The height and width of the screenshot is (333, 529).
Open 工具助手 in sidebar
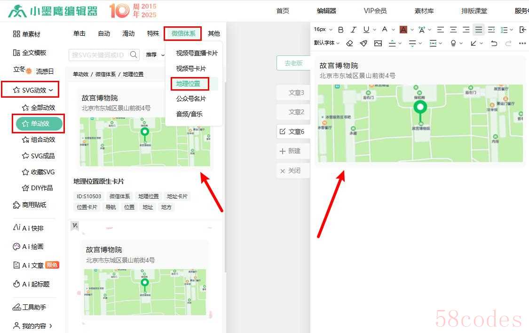click(x=29, y=307)
